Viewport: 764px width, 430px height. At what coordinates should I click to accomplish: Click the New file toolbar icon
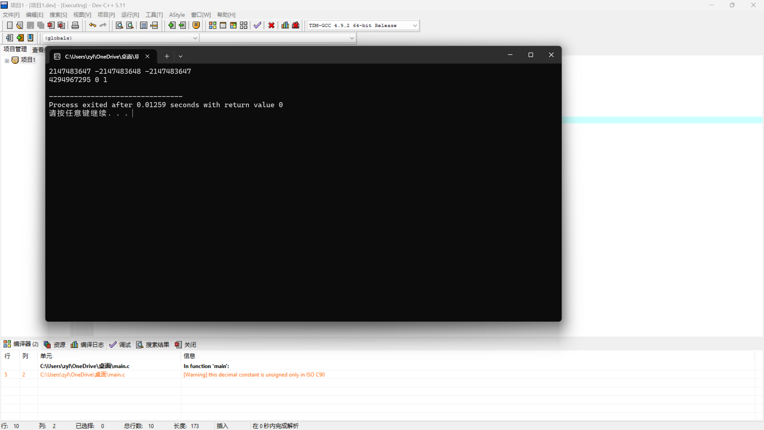pyautogui.click(x=10, y=25)
